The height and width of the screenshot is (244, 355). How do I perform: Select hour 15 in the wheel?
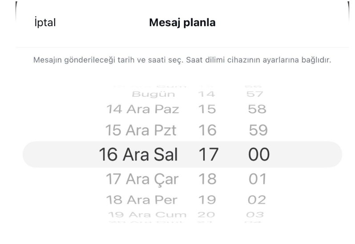(206, 110)
